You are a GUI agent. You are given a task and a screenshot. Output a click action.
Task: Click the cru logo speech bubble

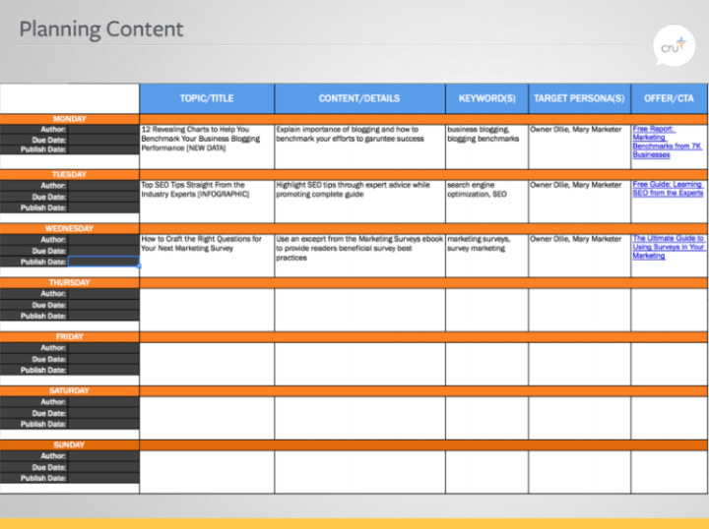[674, 46]
